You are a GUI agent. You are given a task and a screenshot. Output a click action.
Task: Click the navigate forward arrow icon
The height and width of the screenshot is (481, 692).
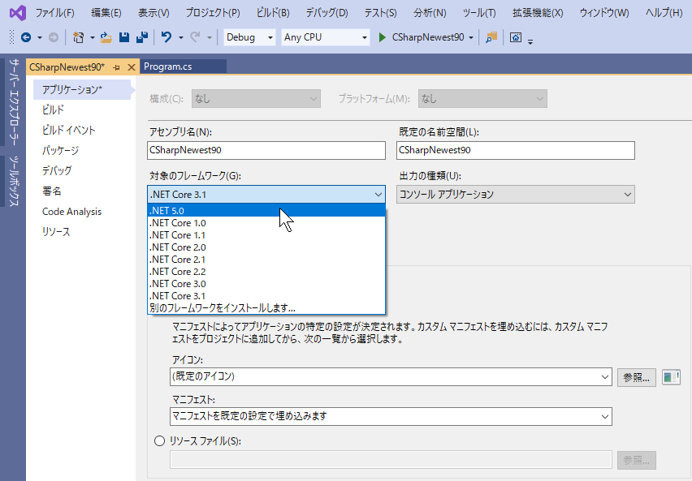(x=54, y=37)
